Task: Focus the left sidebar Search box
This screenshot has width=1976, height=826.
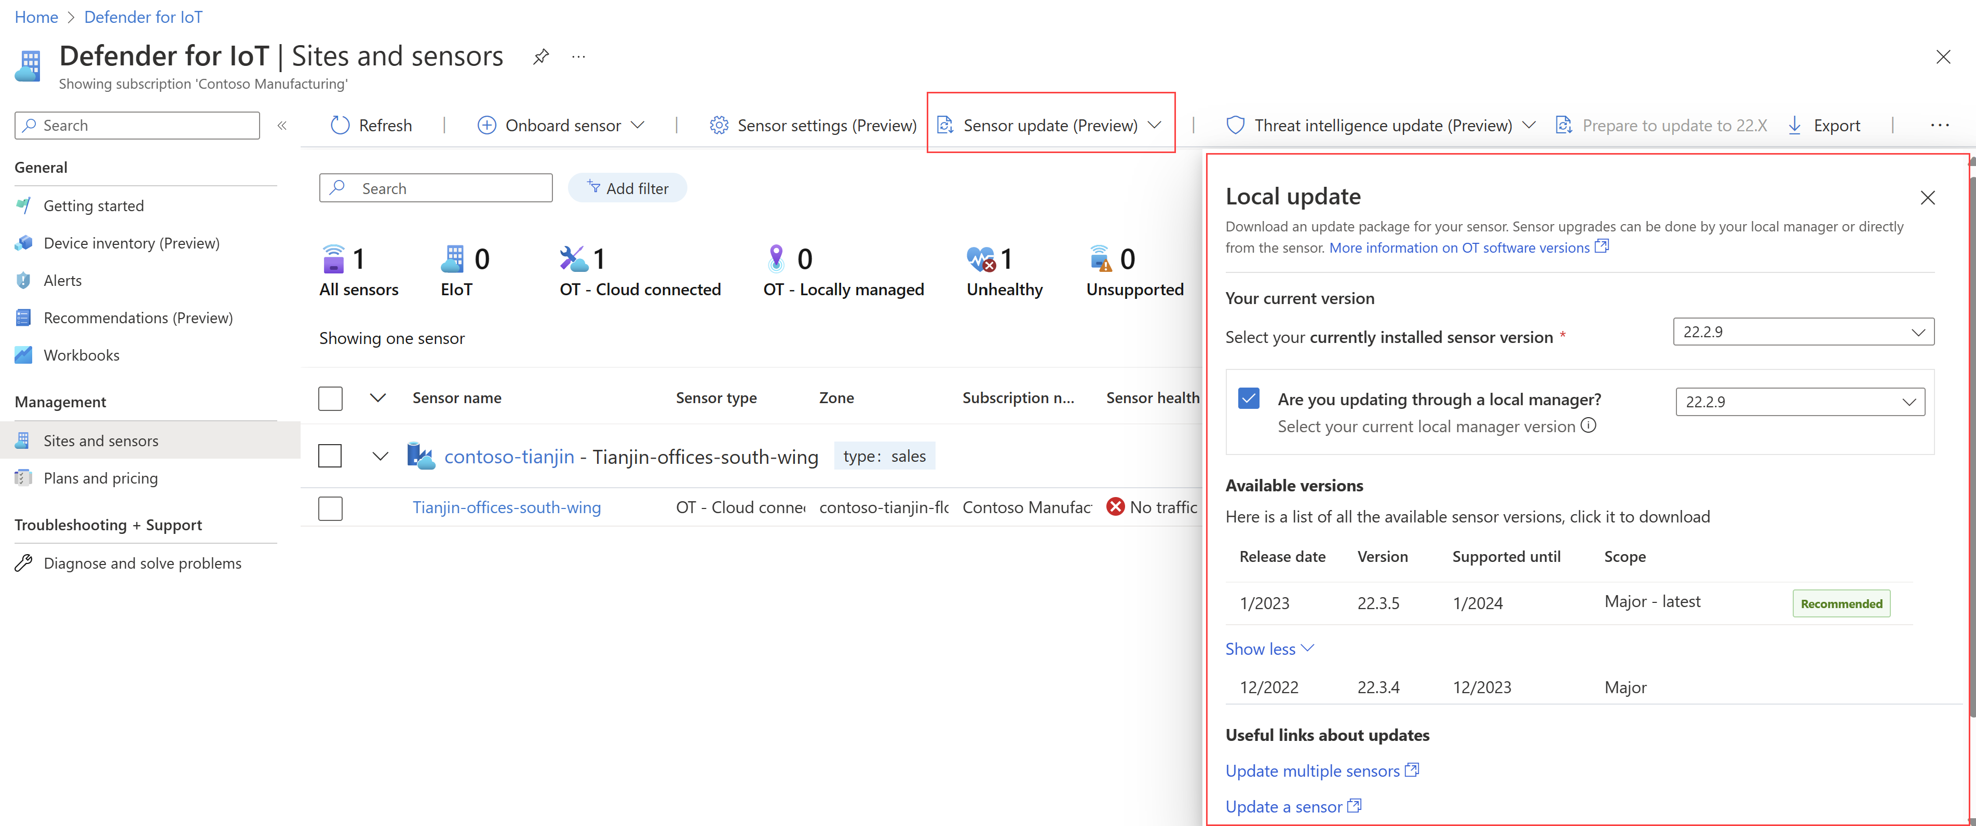Action: tap(137, 126)
